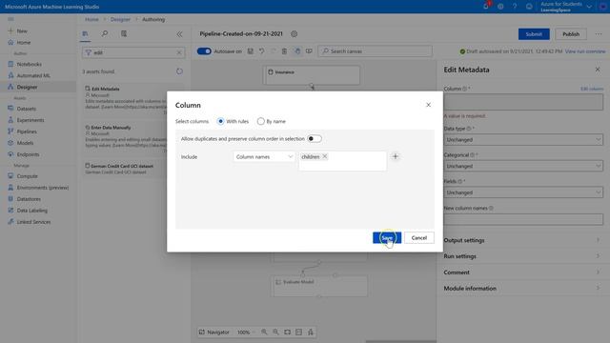Open the Column names dropdown
Screen dimensions: 610x343
(x=264, y=156)
